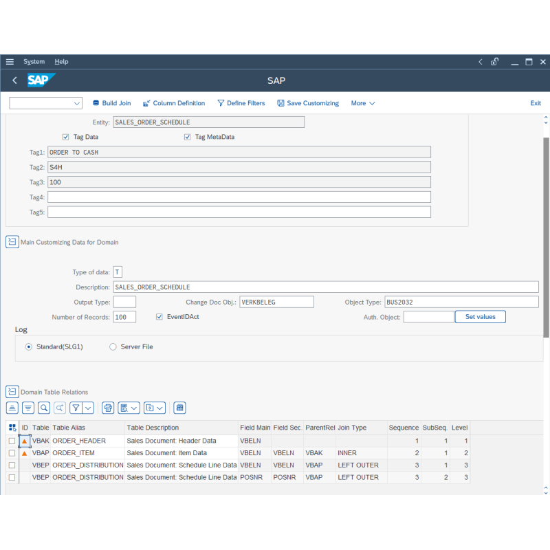Check the row selector for VBEP row with VBELN
550x550 pixels.
[12, 465]
